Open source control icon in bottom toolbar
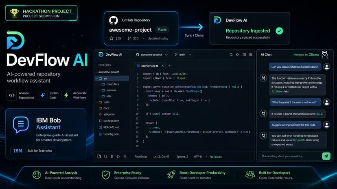This screenshot has width=337, height=189. point(112,157)
